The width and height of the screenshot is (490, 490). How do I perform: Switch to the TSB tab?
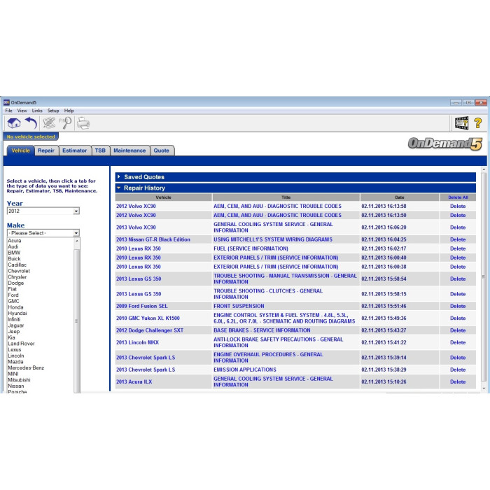[100, 150]
